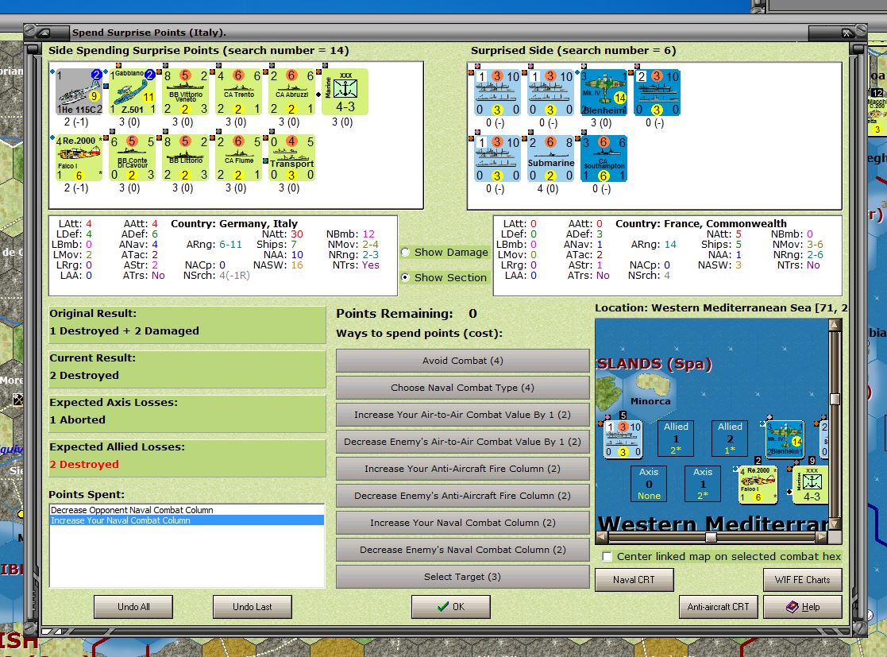Click the linked map horizontal scrollbar thumb
The height and width of the screenshot is (657, 887).
pyautogui.click(x=711, y=537)
